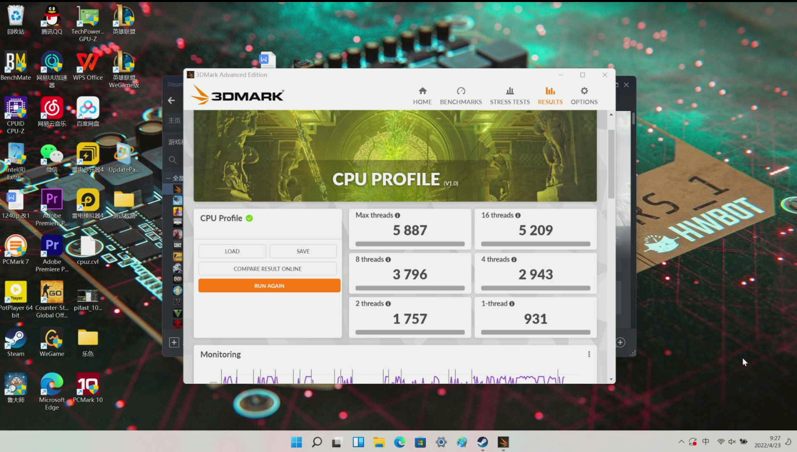797x452 pixels.
Task: Click the 4 threads score 2 943
Action: [536, 275]
